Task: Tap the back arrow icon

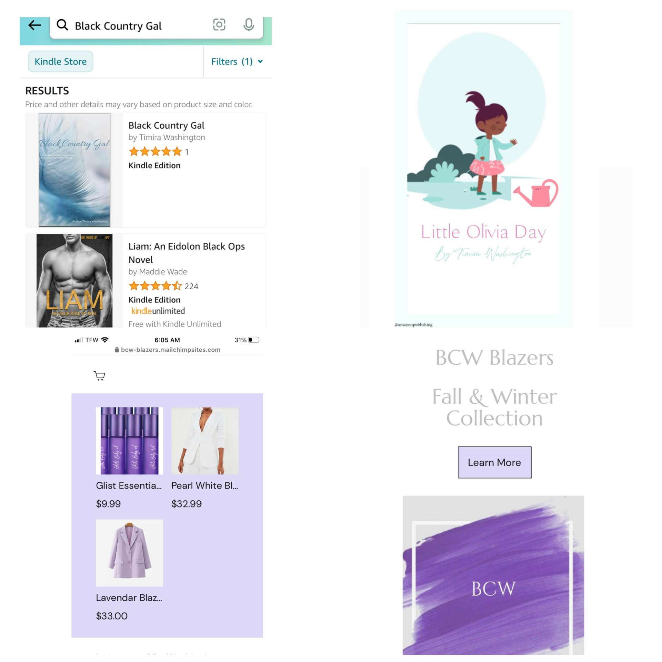Action: [34, 25]
